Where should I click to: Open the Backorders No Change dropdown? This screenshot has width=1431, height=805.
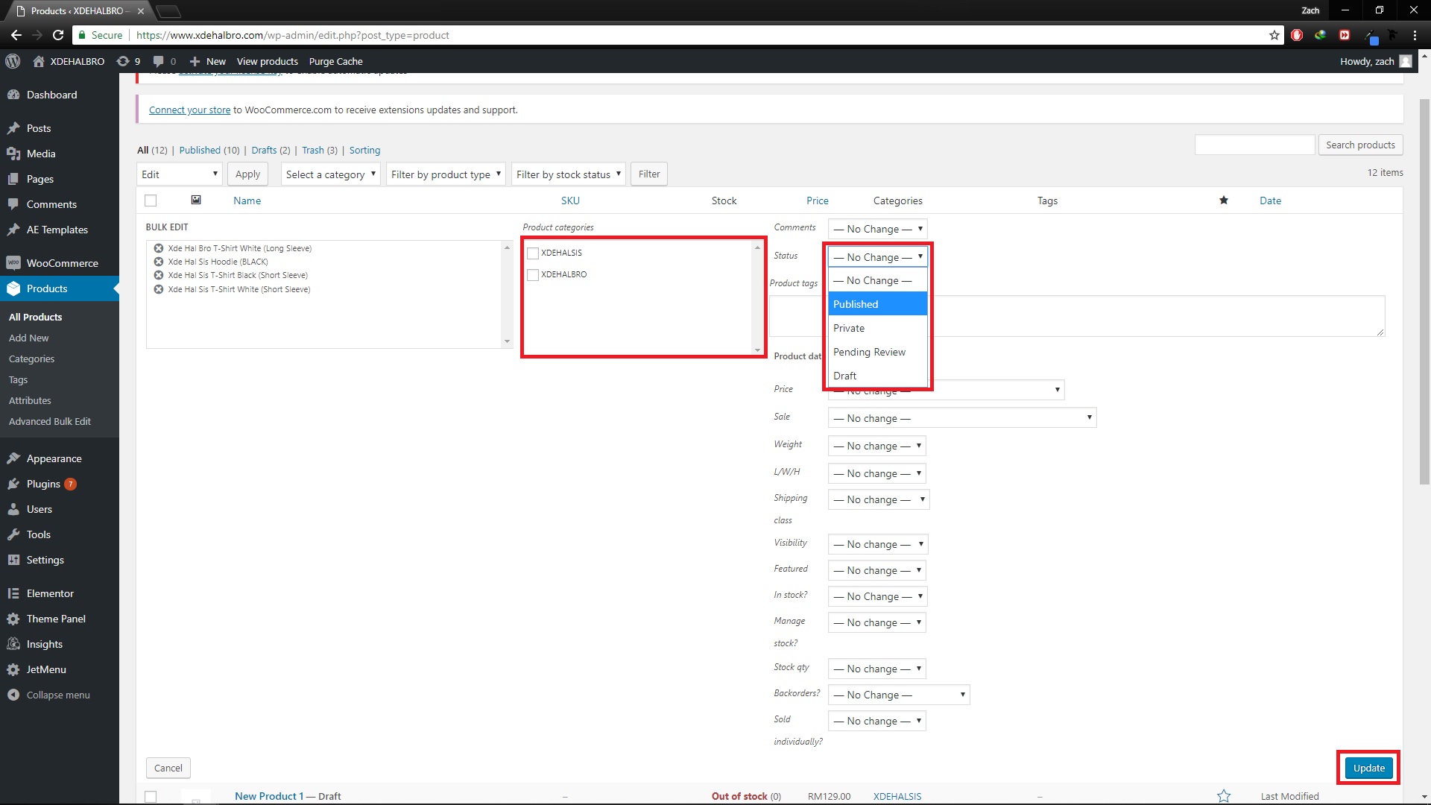[899, 695]
